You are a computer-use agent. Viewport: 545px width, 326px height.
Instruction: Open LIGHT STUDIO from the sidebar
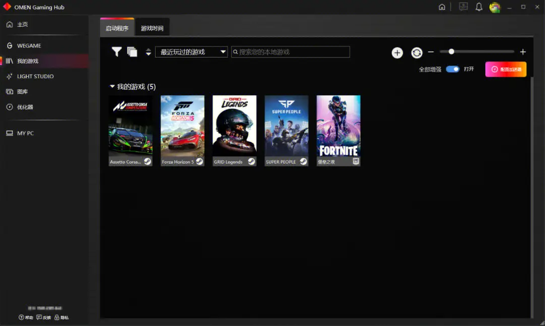tap(35, 76)
